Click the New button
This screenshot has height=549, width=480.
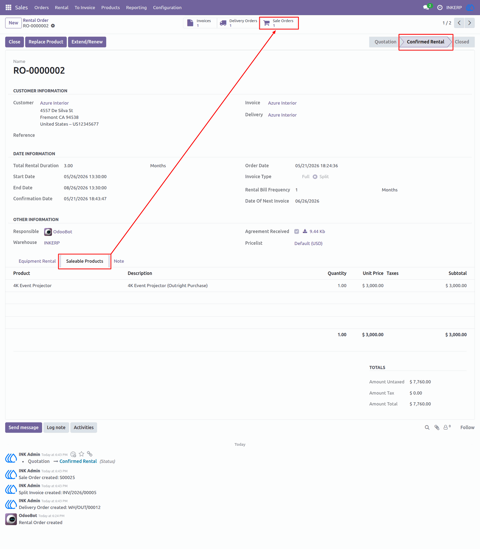point(13,23)
